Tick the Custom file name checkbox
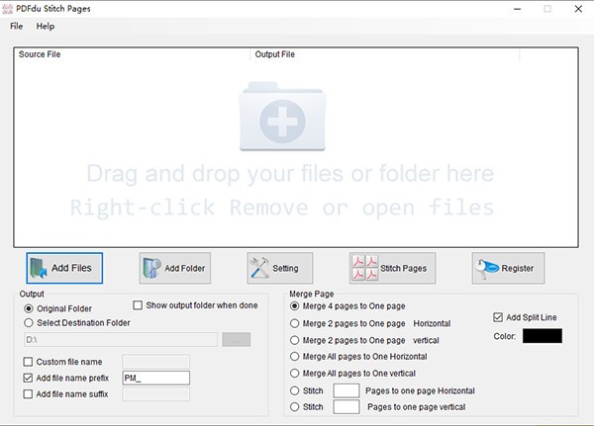Viewport: 594px width, 426px height. 28,362
